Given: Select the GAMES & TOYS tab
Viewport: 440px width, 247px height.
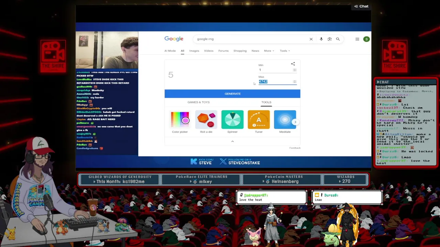Looking at the screenshot, I should pos(198,102).
